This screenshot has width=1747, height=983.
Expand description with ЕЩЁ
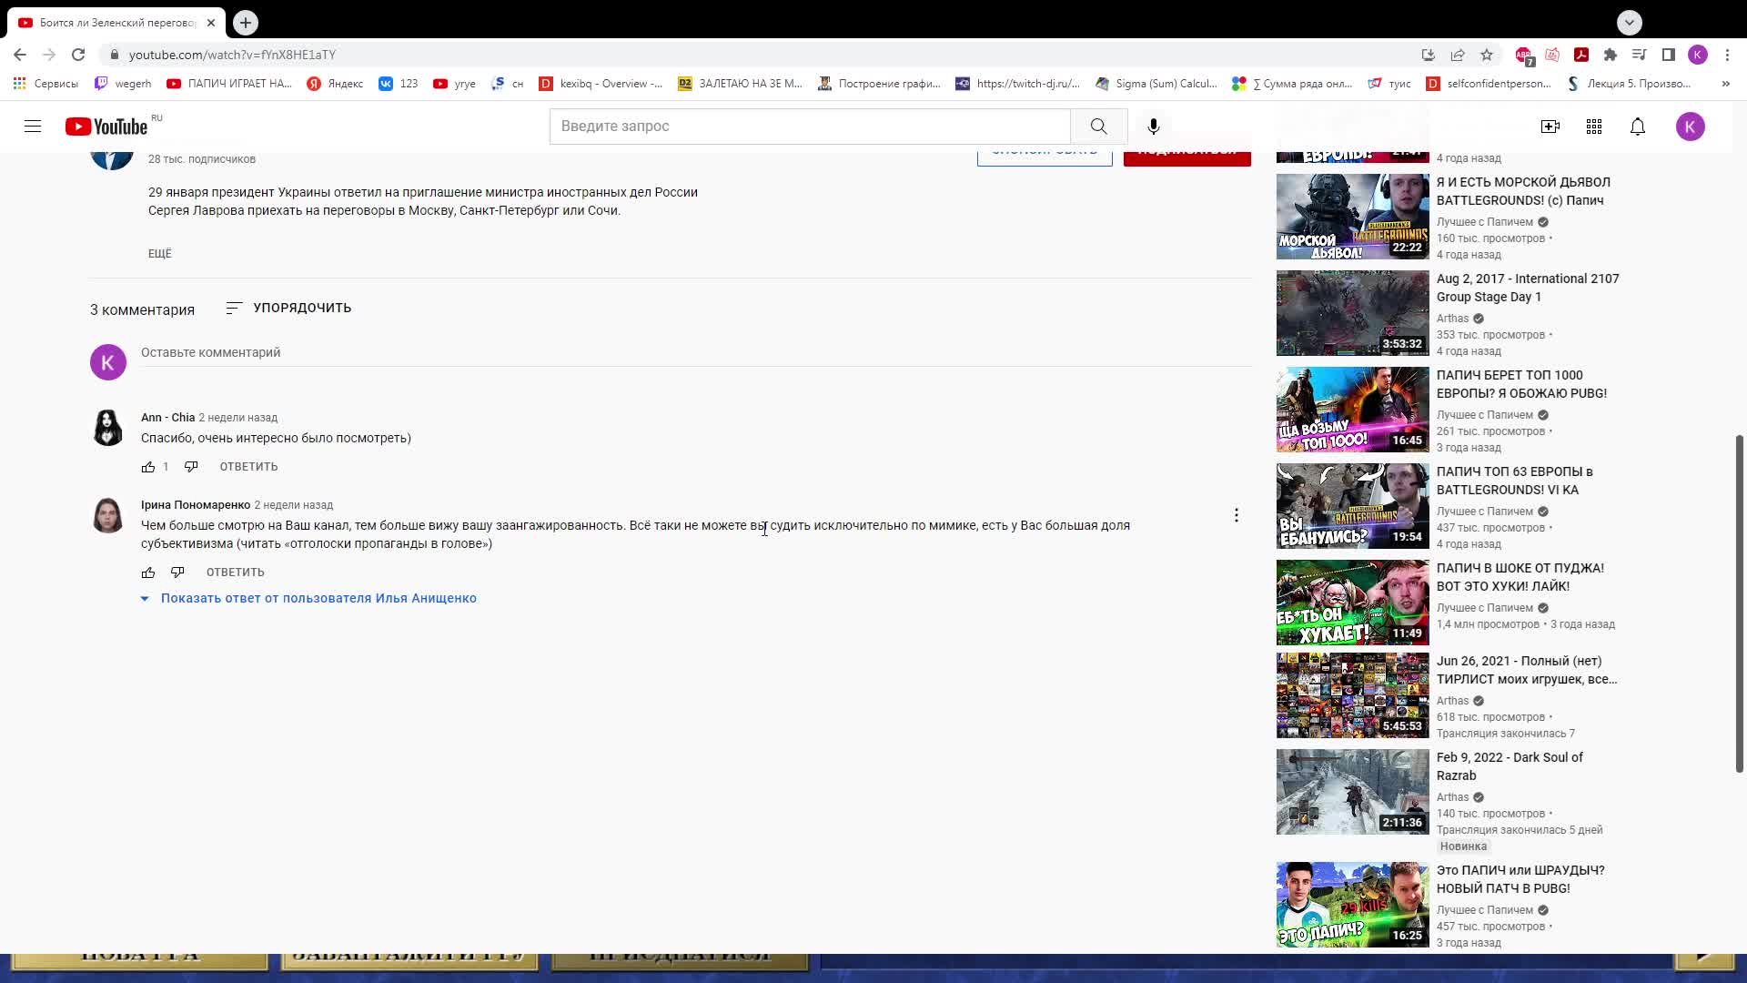coord(159,253)
